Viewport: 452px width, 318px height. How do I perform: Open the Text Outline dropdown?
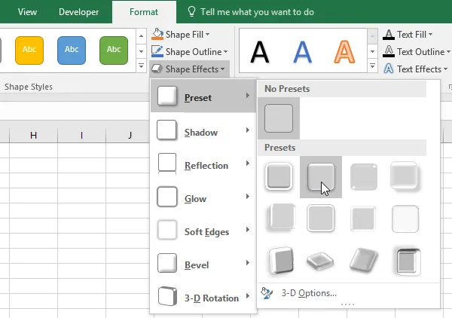coord(417,52)
